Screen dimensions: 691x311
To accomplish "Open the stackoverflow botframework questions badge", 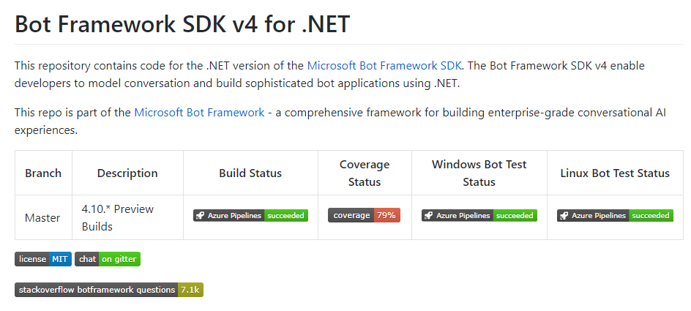I will coord(108,290).
